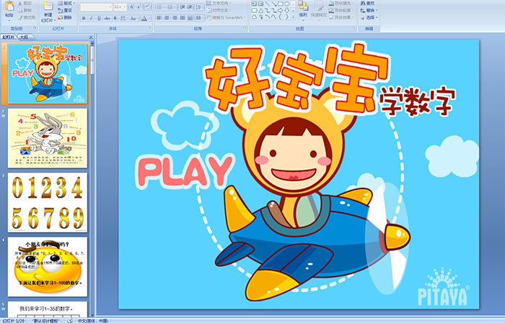Image resolution: width=505 pixels, height=323 pixels.
Task: Select the isosceles triangle shape
Action: [261, 10]
